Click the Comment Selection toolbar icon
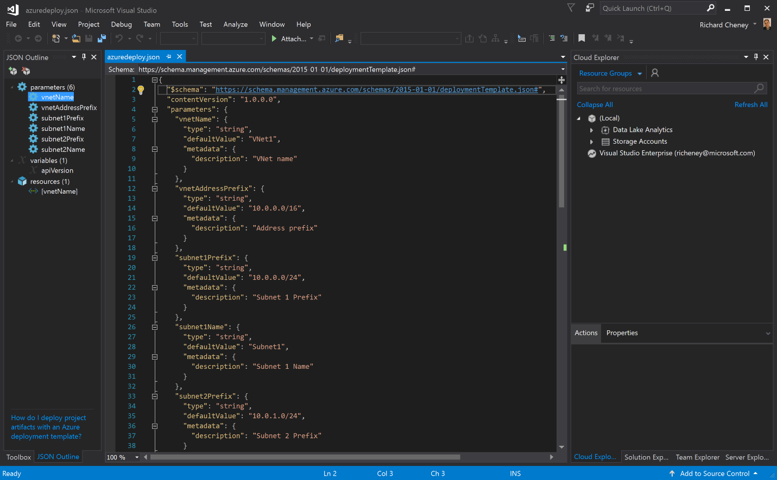 click(x=552, y=39)
